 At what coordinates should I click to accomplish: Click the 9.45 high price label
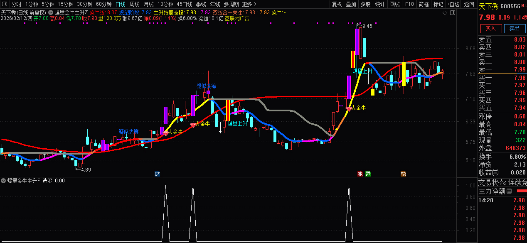pyautogui.click(x=367, y=26)
